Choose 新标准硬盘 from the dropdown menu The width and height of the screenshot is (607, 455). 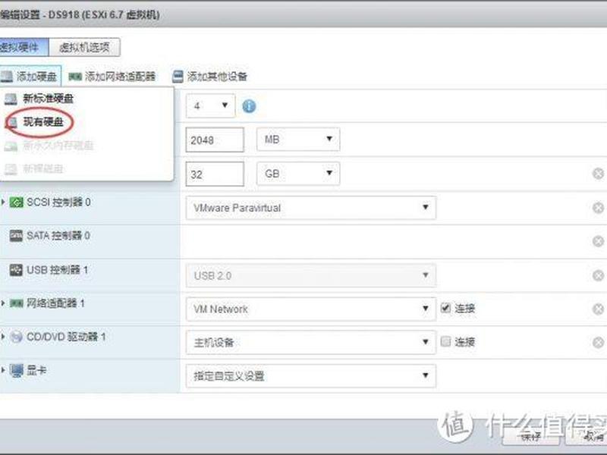tap(48, 99)
